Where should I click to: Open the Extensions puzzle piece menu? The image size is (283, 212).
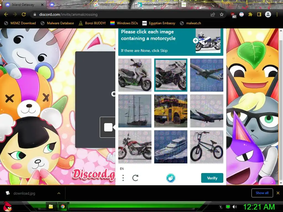pyautogui.click(x=250, y=14)
